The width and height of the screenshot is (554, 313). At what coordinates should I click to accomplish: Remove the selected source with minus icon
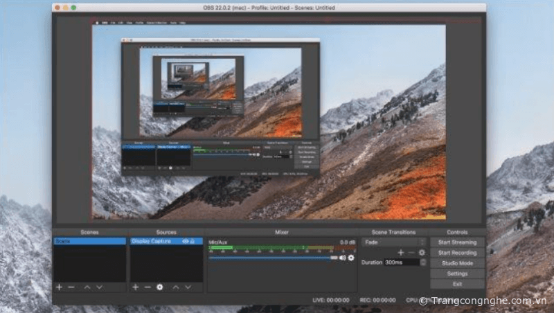148,287
